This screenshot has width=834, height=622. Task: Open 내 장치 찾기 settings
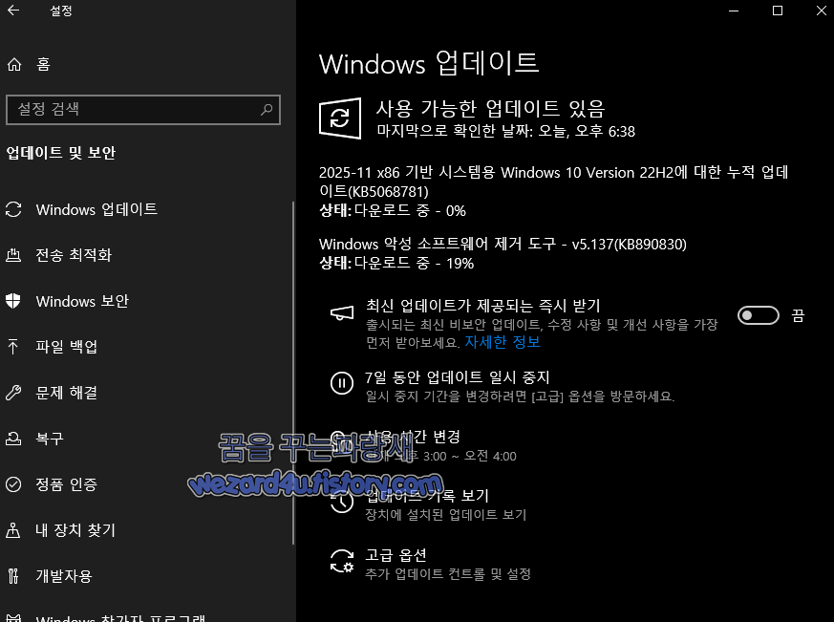tap(75, 530)
